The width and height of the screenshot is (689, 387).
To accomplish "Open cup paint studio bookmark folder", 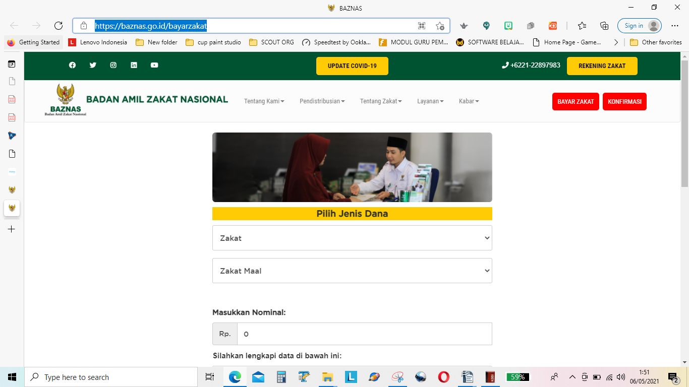I will (213, 42).
